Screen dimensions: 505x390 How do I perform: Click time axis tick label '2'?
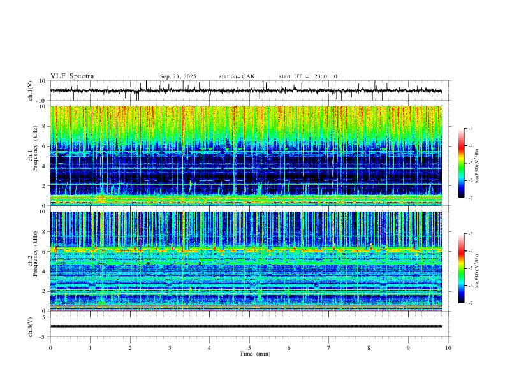point(130,348)
